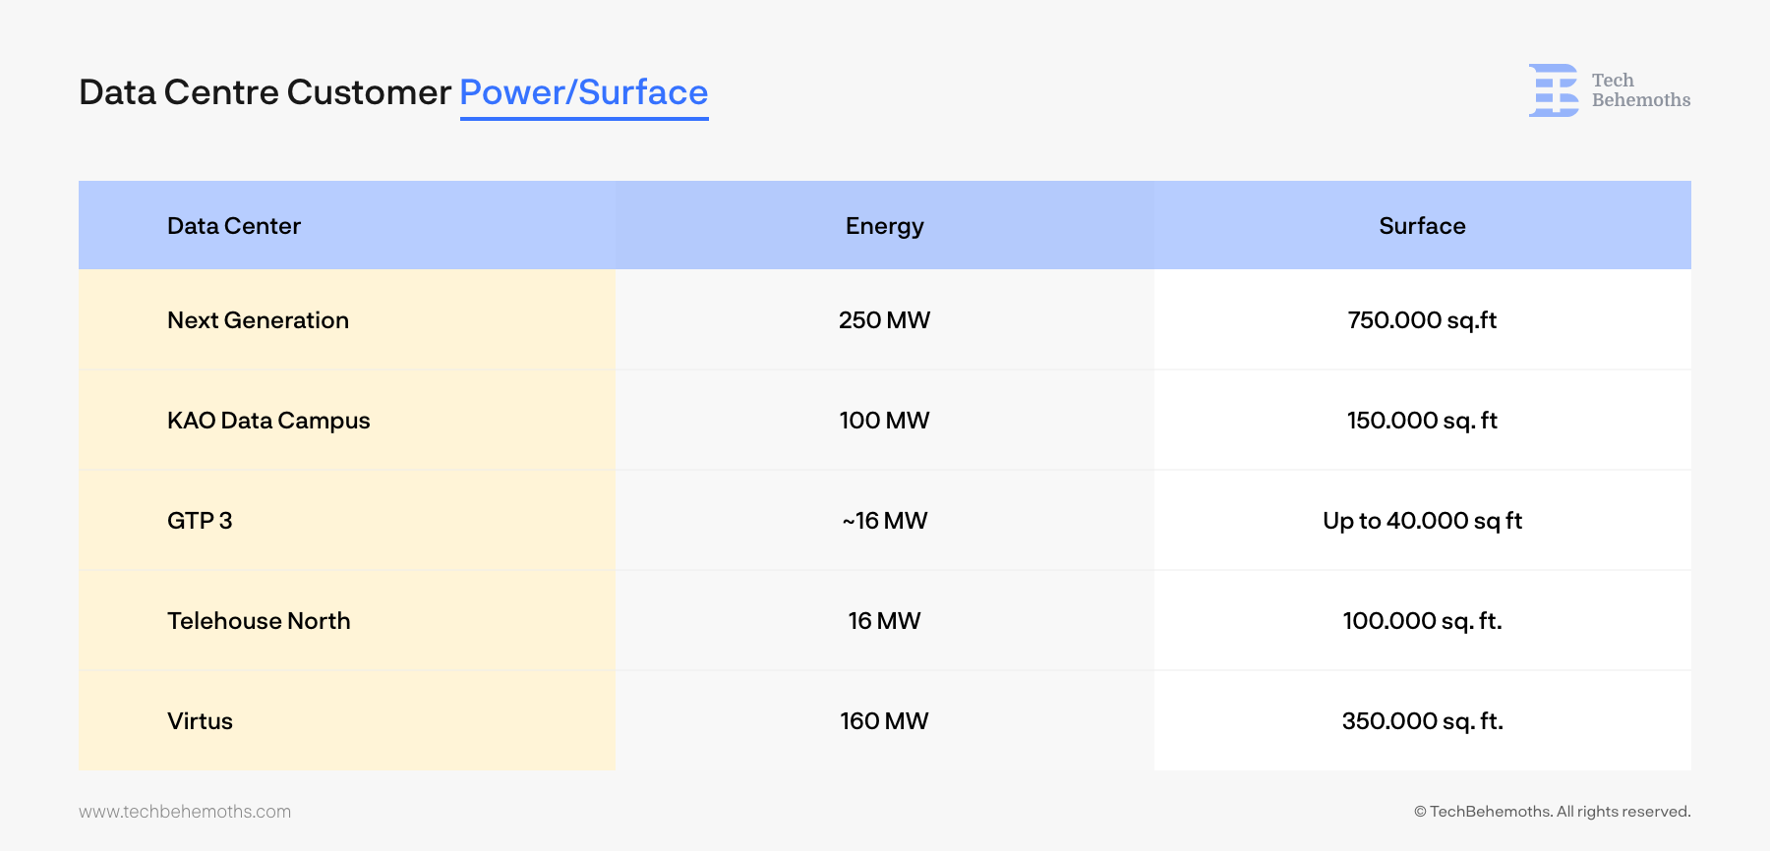
Task: Click the '© TechBehemoths. All rights reserved.' notice
Action: tap(1552, 812)
